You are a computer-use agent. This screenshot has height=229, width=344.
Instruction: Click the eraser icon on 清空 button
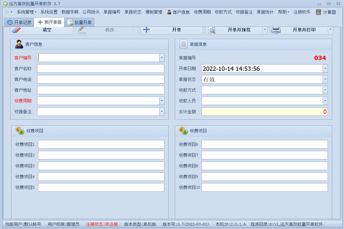click(x=16, y=30)
